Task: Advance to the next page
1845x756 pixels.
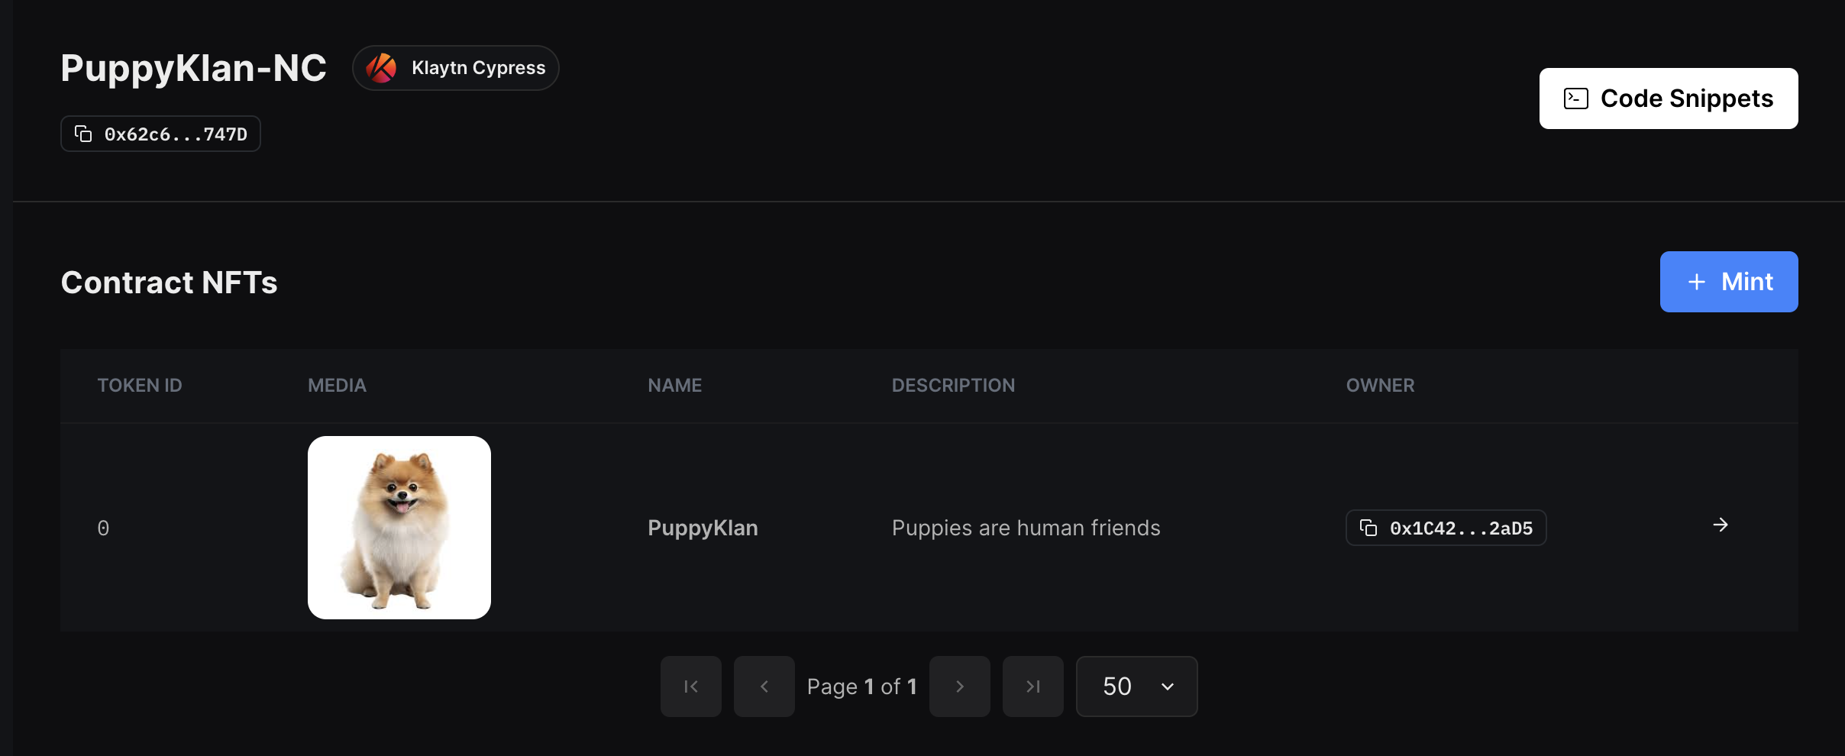Action: (959, 687)
